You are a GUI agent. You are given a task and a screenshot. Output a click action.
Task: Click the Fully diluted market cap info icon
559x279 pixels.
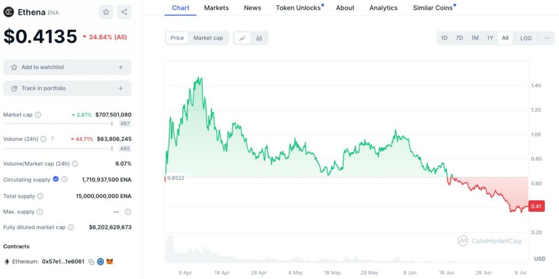71,228
